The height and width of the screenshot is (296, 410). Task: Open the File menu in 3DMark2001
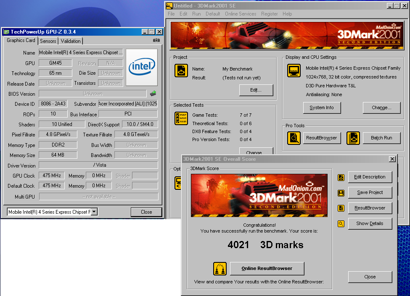[171, 14]
